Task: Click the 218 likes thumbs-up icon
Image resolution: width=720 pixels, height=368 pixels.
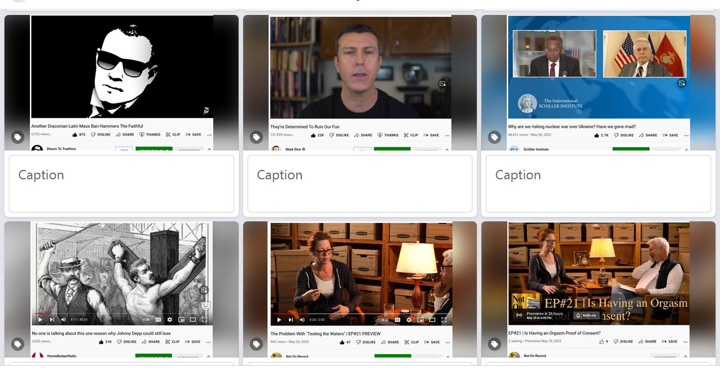Action: click(101, 342)
